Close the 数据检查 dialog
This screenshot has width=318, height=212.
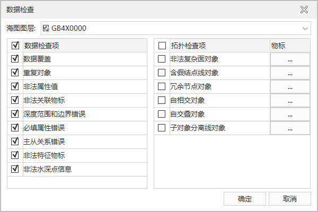pos(304,10)
